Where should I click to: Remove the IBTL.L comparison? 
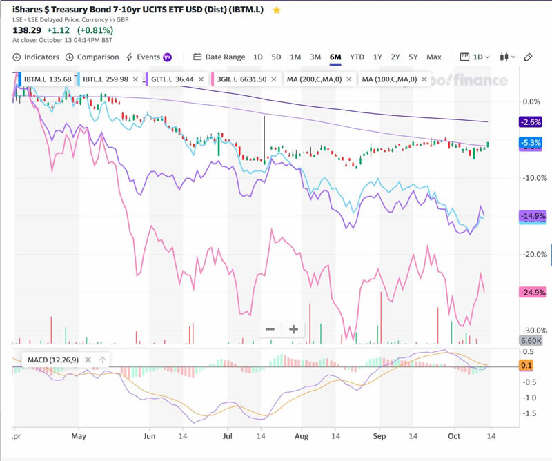click(135, 79)
